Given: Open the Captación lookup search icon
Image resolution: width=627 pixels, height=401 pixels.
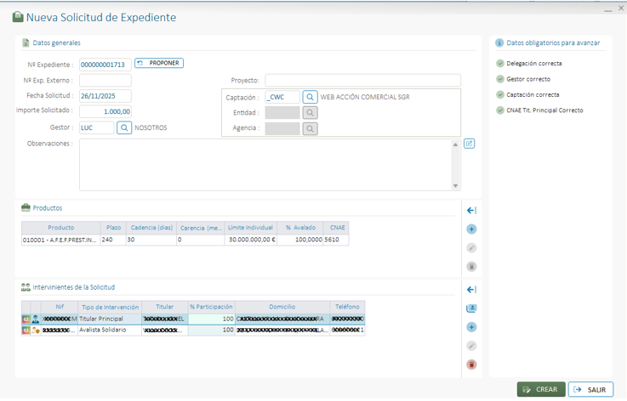Looking at the screenshot, I should tap(311, 98).
